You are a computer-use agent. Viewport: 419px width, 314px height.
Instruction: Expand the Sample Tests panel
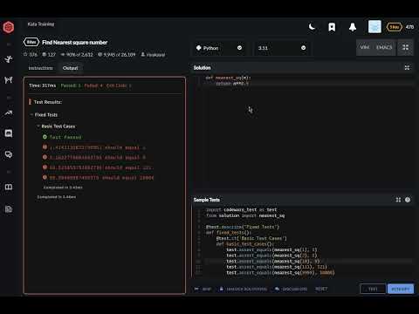398,200
